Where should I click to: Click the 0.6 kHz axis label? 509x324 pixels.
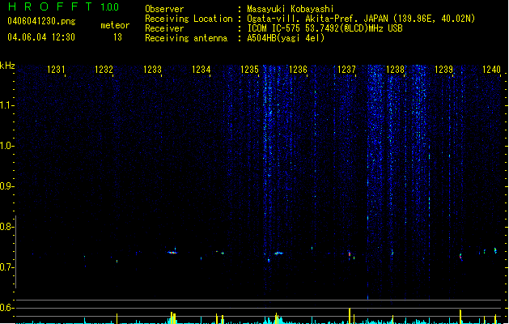click(x=6, y=308)
